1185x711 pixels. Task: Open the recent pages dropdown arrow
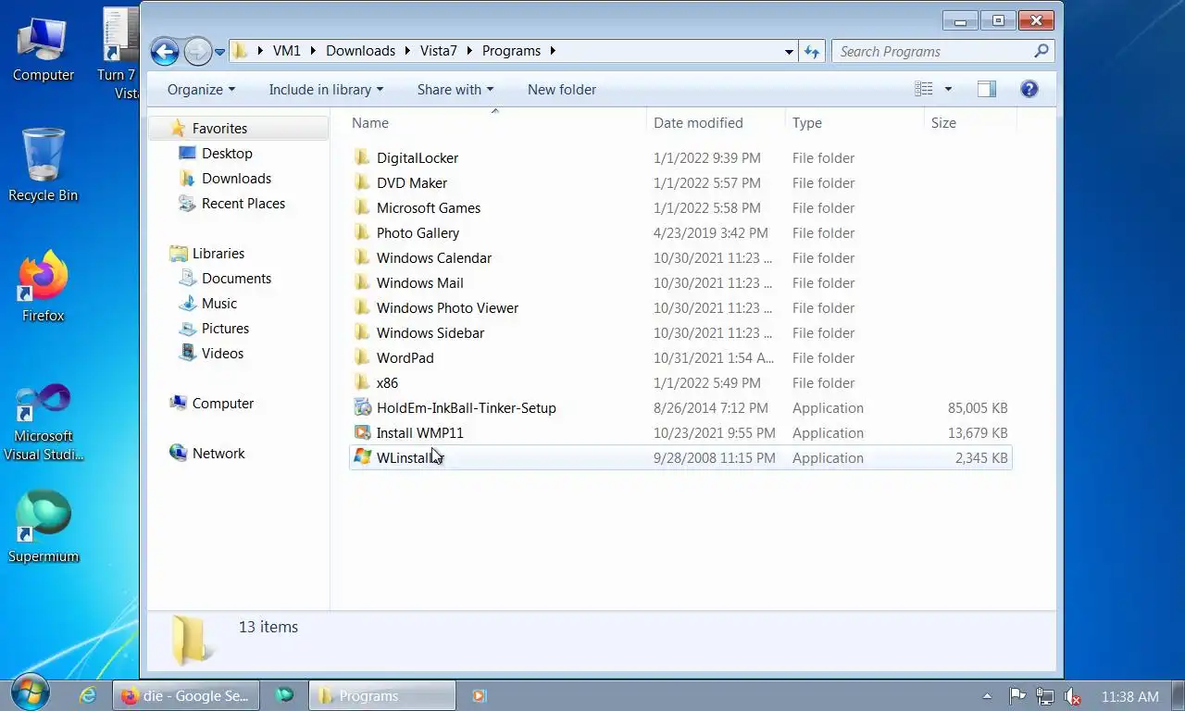pos(220,52)
